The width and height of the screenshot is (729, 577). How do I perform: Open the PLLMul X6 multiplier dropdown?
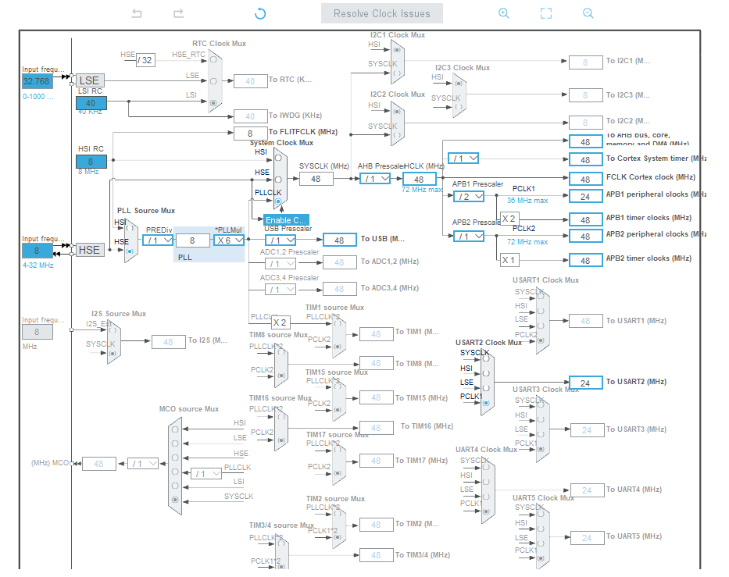pos(227,240)
